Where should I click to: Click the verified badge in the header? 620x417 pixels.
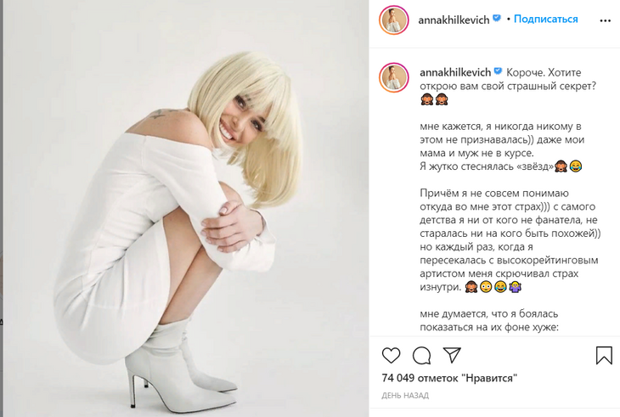tap(497, 18)
